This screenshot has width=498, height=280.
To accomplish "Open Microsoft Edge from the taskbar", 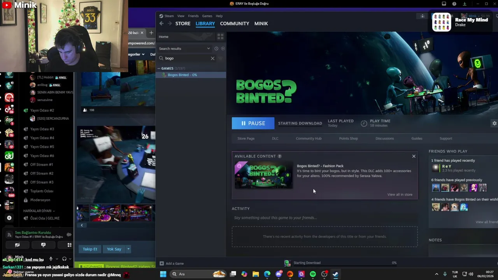I will pos(267,274).
